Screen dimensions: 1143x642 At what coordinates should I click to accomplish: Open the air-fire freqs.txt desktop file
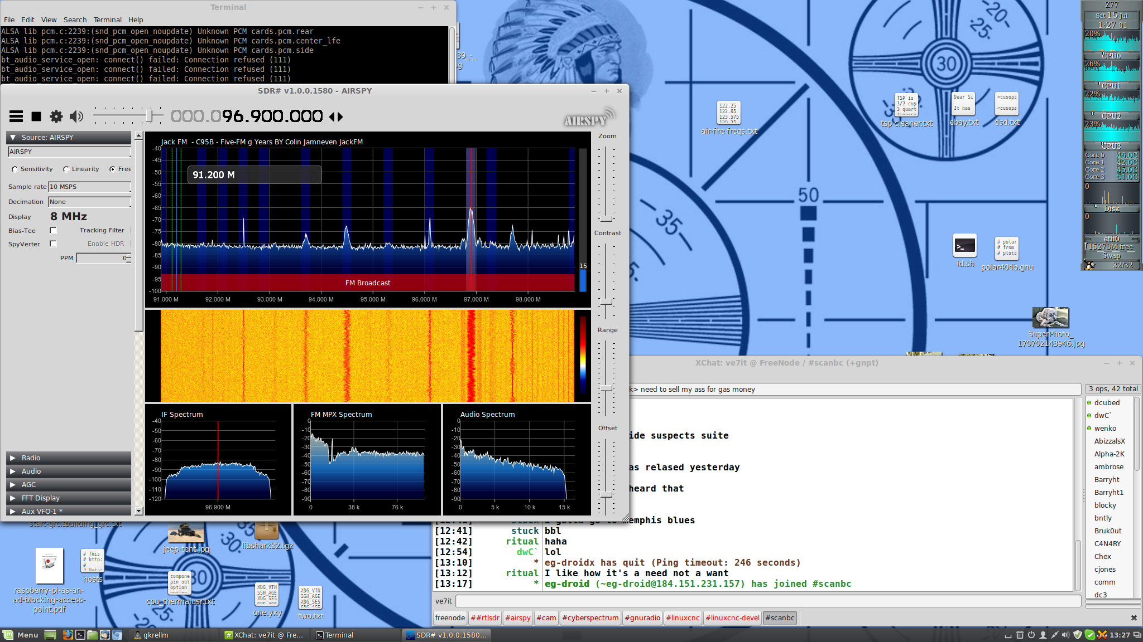click(729, 118)
